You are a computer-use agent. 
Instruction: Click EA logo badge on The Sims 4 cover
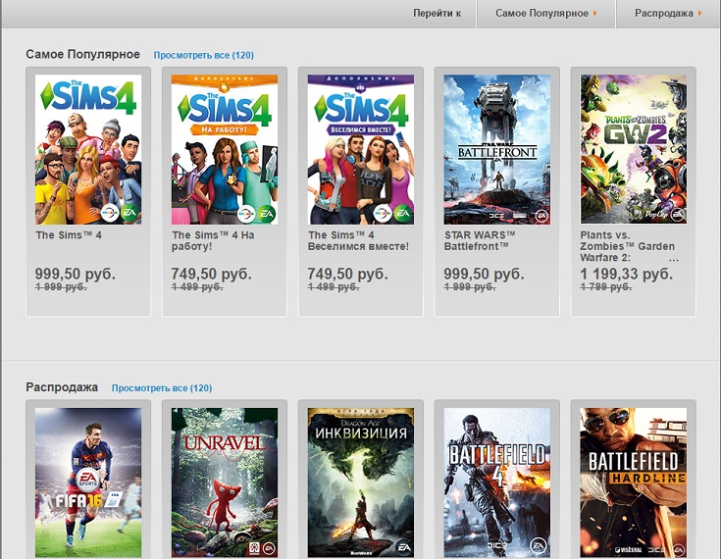pyautogui.click(x=129, y=213)
